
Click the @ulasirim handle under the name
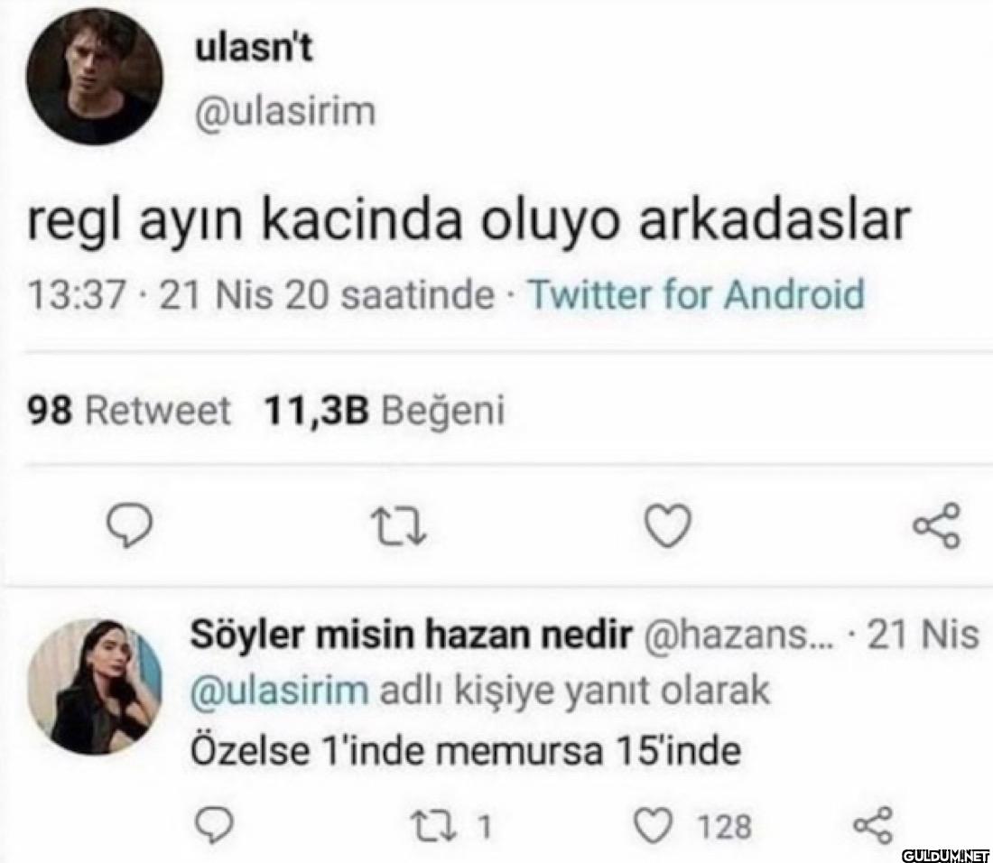(x=284, y=111)
